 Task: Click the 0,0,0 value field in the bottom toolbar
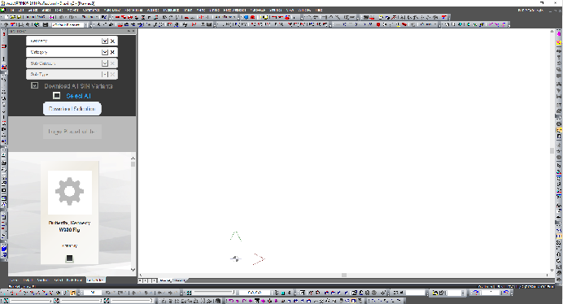pyautogui.click(x=255, y=293)
